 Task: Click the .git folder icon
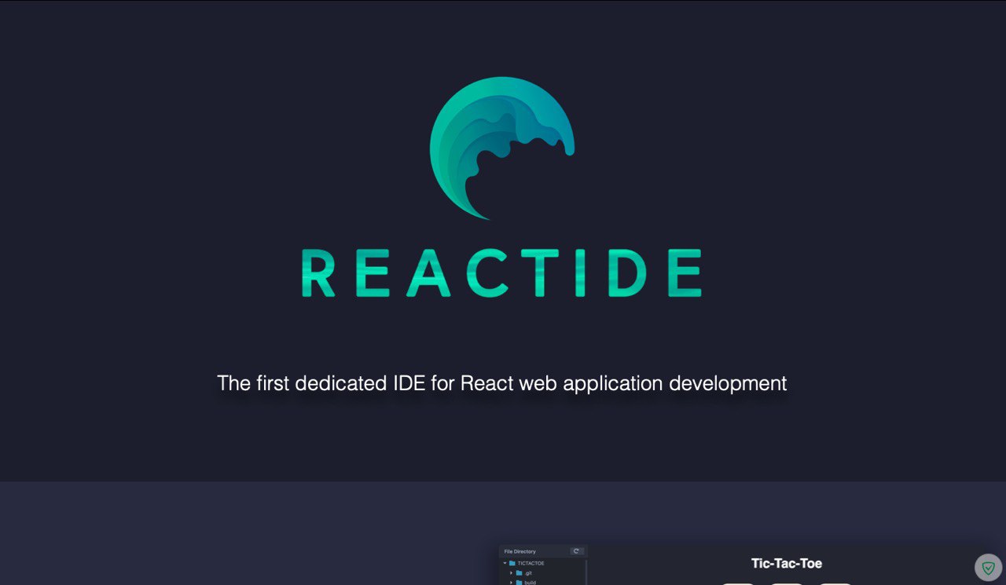[x=519, y=573]
